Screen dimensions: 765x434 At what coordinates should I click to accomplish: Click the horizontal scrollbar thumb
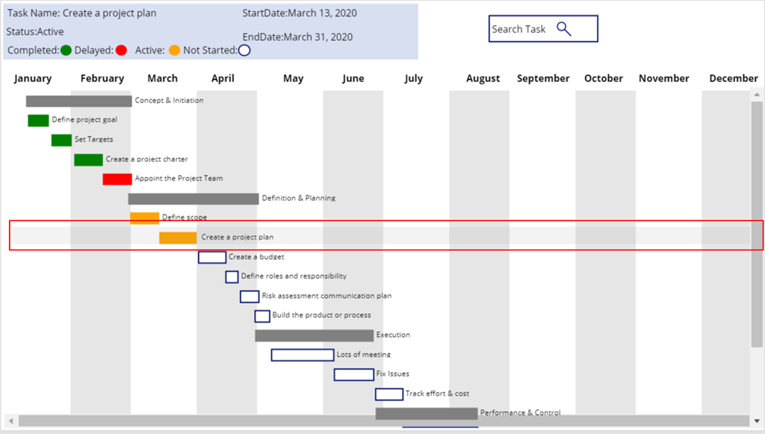(x=384, y=421)
